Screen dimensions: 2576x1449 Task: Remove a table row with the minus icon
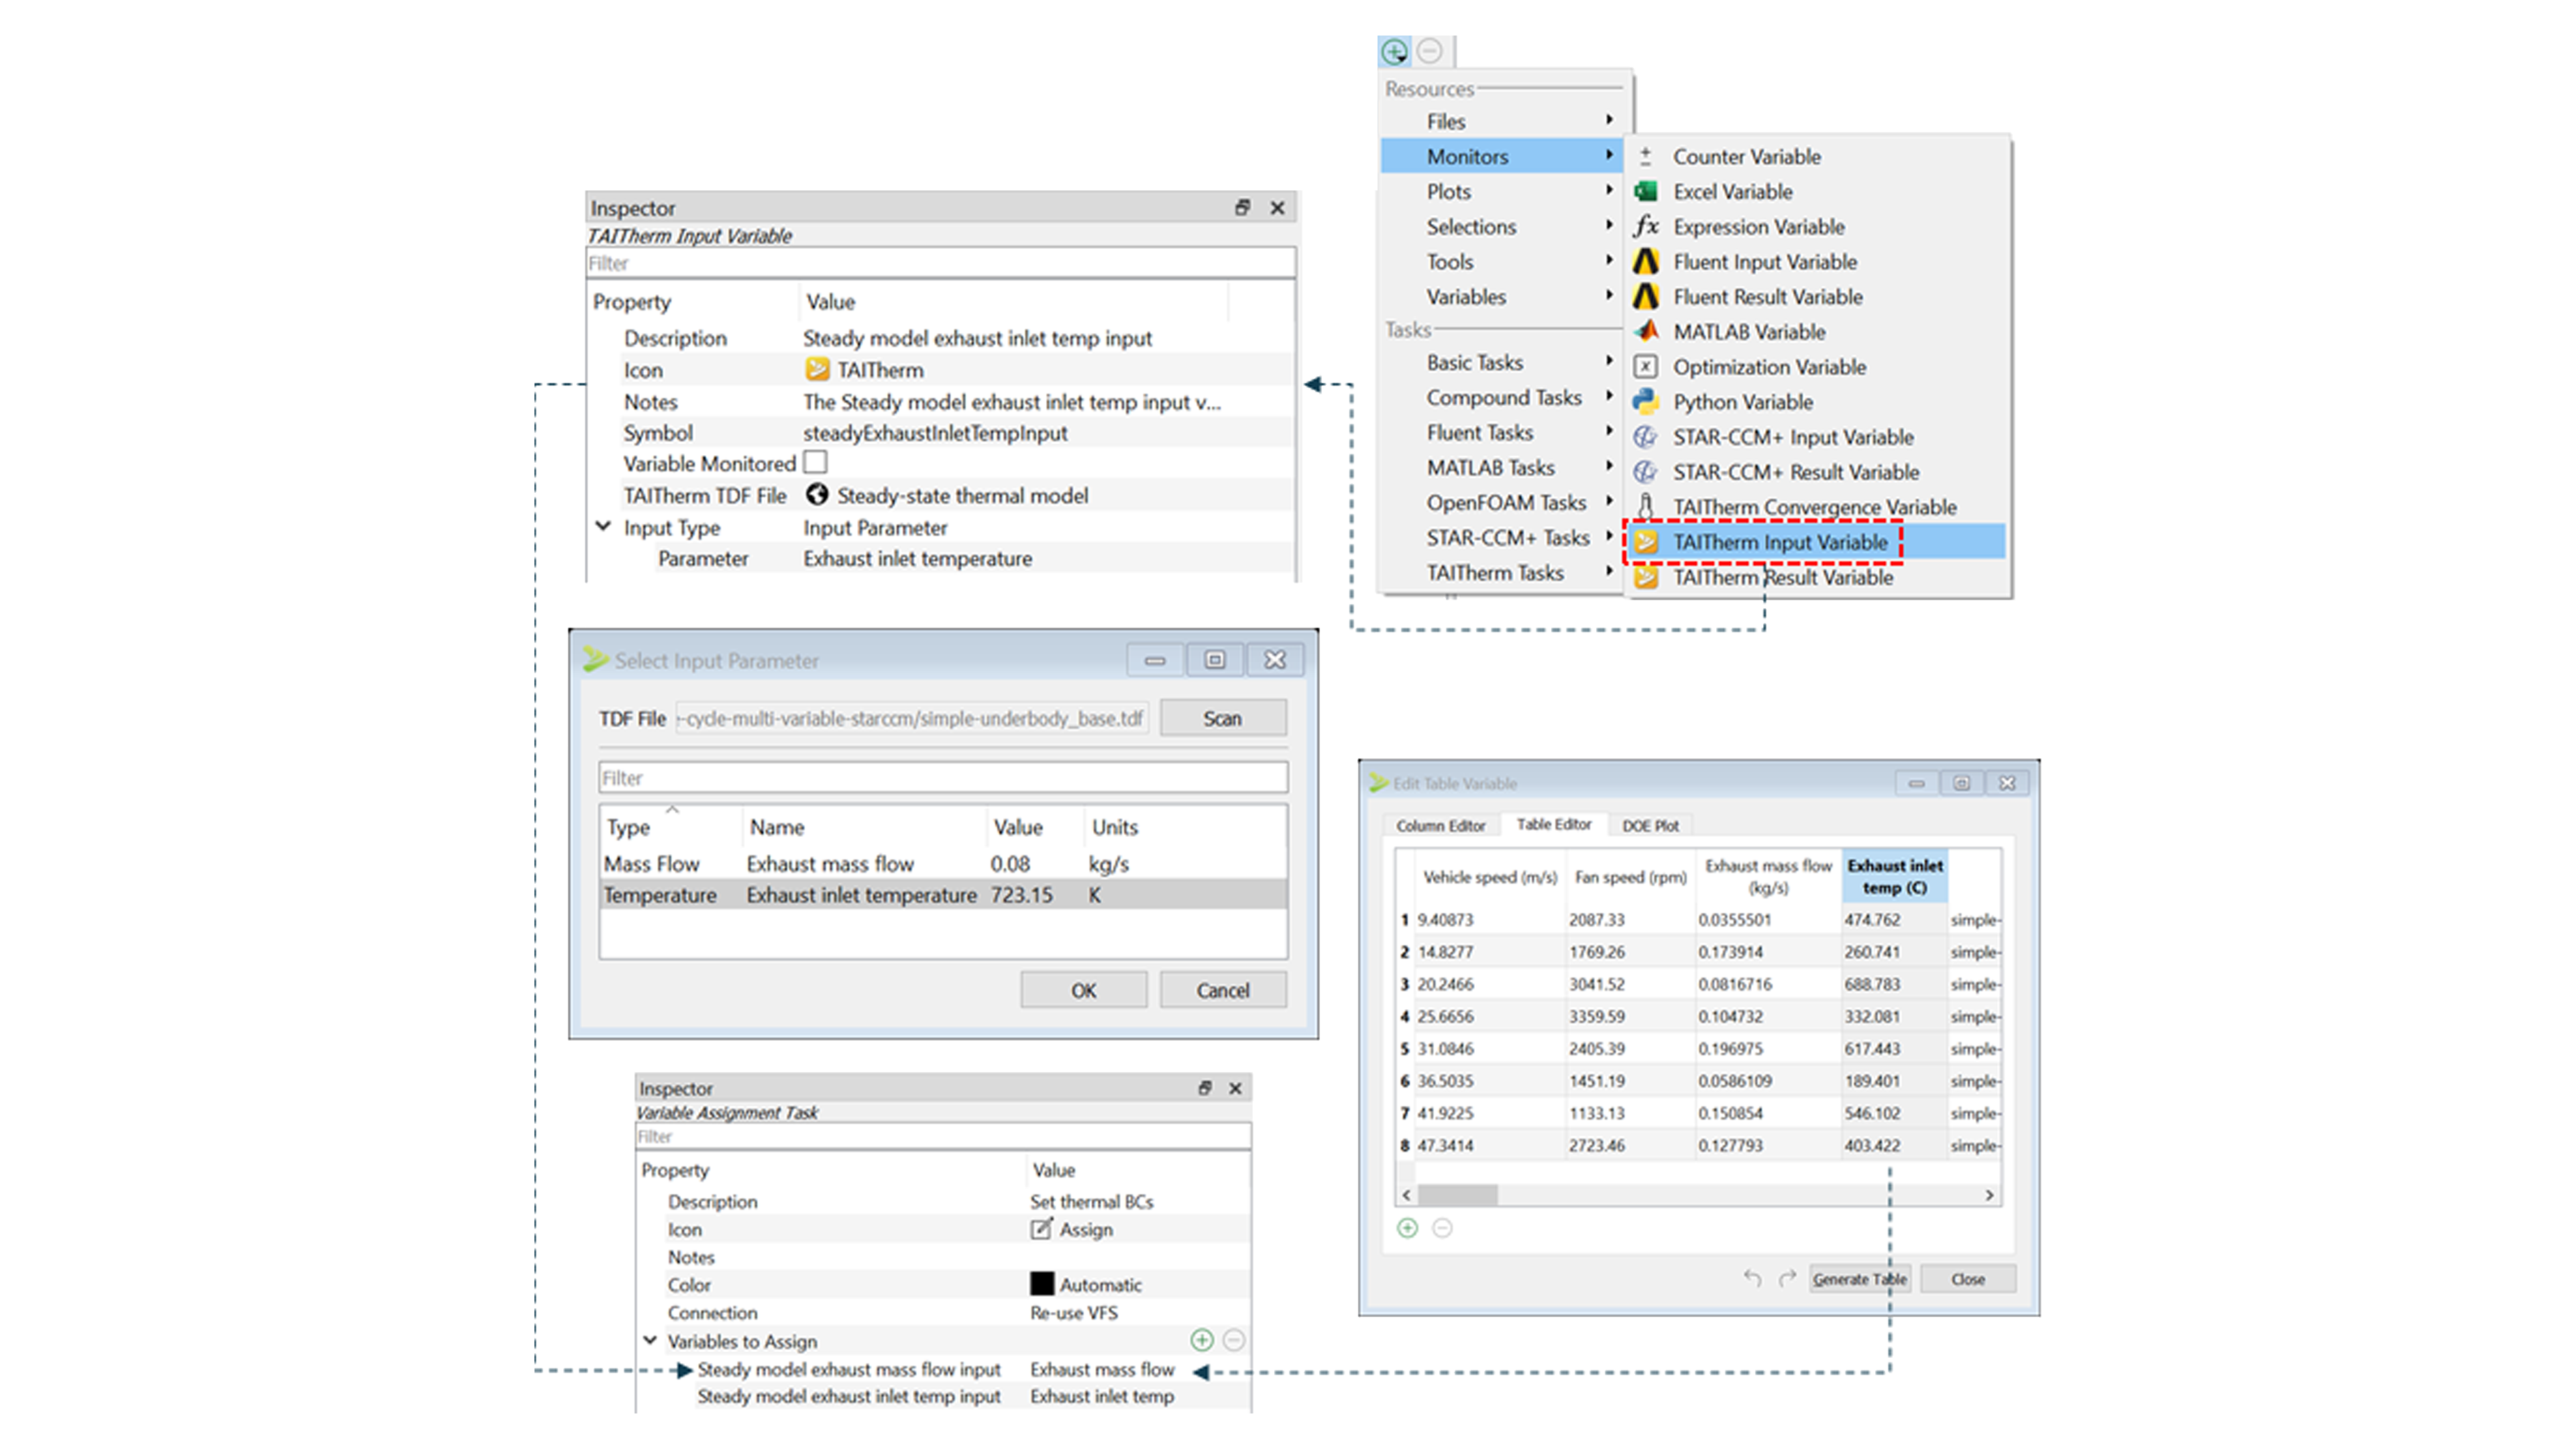[x=1442, y=1227]
